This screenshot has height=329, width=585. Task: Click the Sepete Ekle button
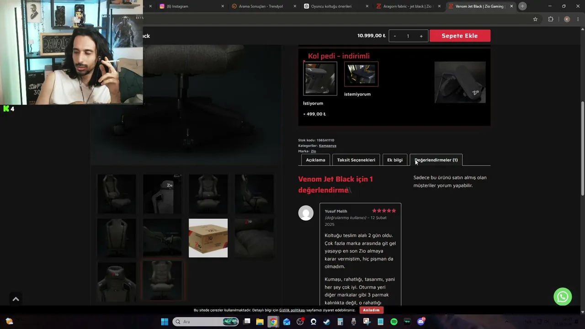[460, 36]
